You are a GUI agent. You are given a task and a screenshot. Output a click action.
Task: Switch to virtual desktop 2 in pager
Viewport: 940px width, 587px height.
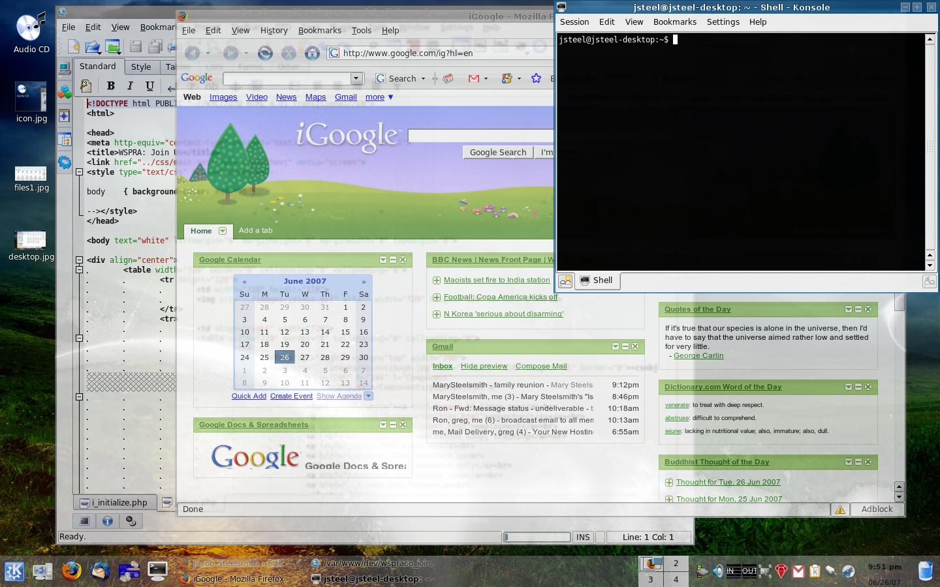pyautogui.click(x=676, y=564)
